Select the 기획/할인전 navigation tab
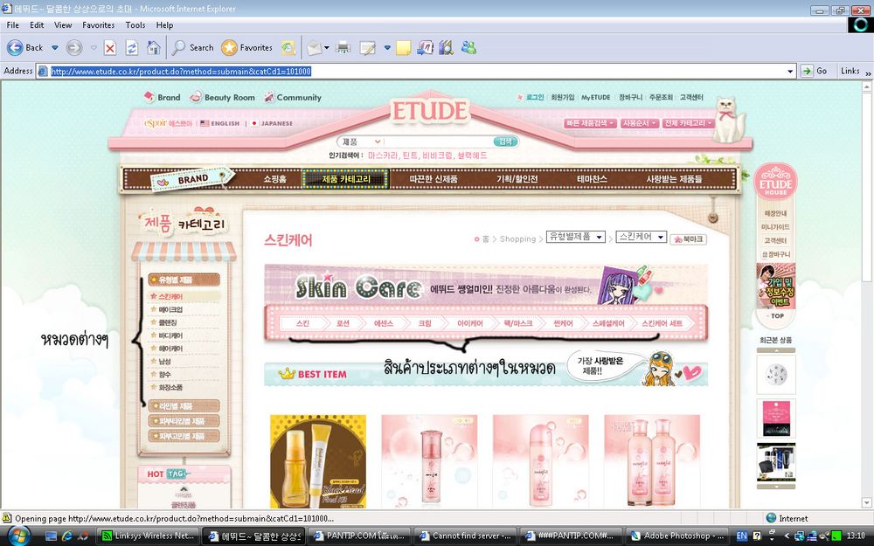This screenshot has height=546, width=874. (x=517, y=179)
